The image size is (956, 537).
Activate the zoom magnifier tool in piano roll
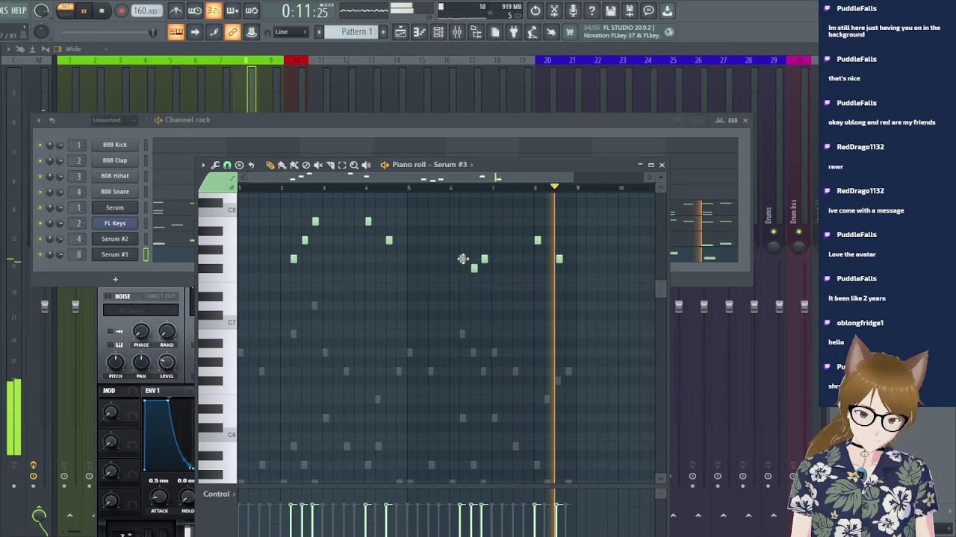tap(354, 165)
